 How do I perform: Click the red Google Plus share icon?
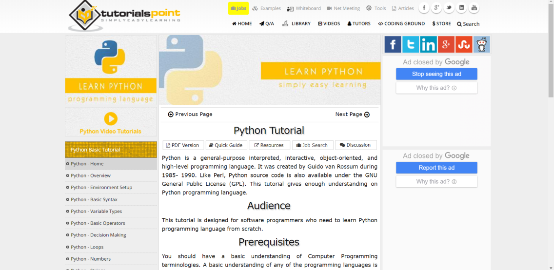(x=446, y=44)
